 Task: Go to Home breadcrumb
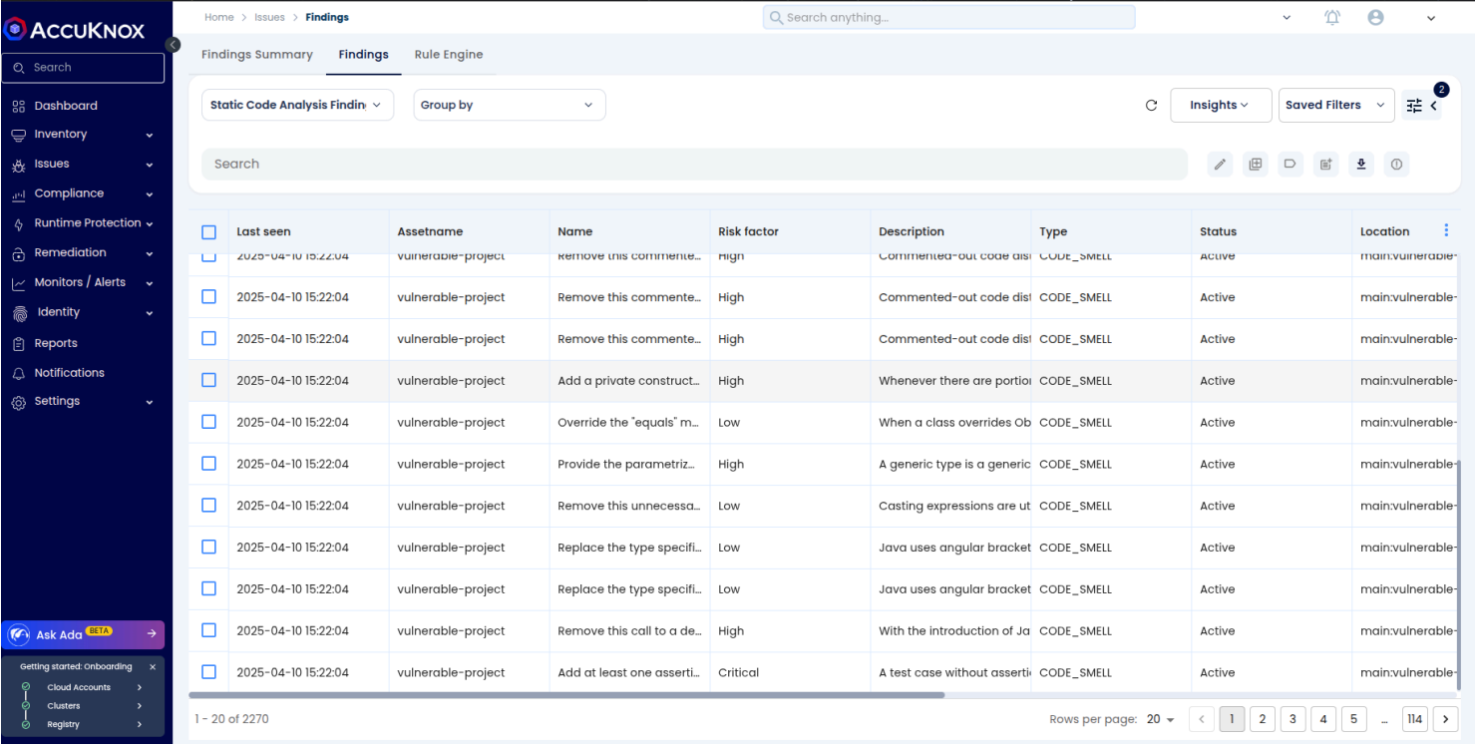tap(218, 17)
